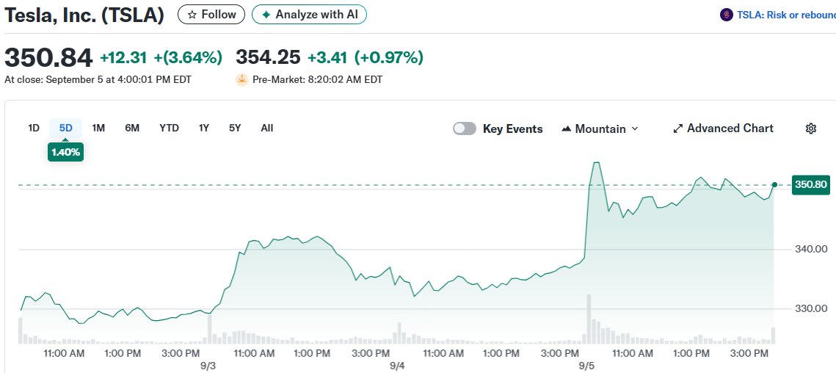Click the pre-market sun icon

coord(242,80)
